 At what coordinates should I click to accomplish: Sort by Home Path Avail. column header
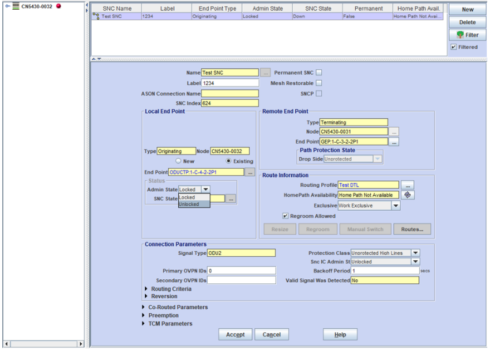click(418, 9)
